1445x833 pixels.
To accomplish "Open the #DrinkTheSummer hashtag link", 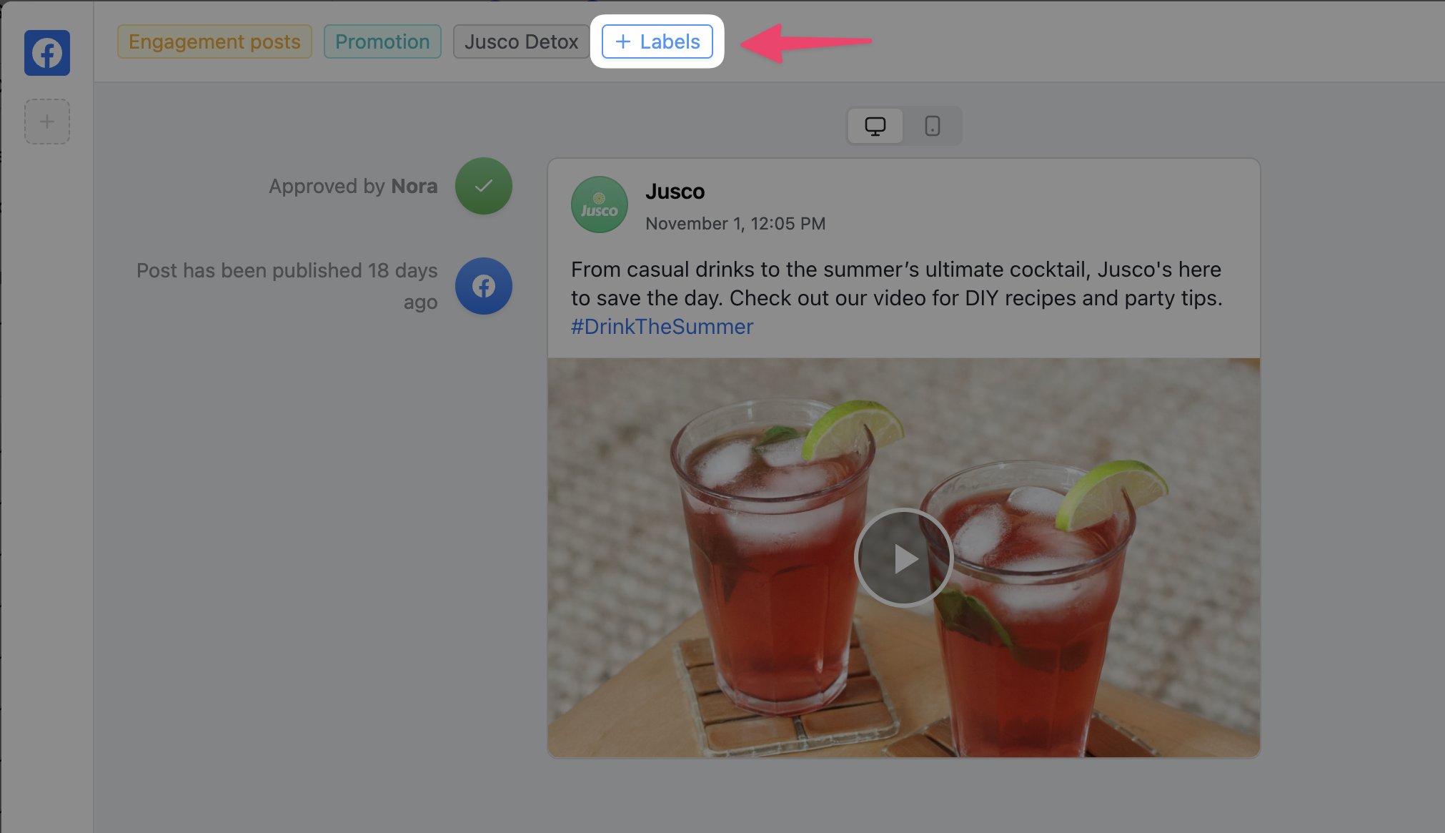I will pyautogui.click(x=662, y=327).
